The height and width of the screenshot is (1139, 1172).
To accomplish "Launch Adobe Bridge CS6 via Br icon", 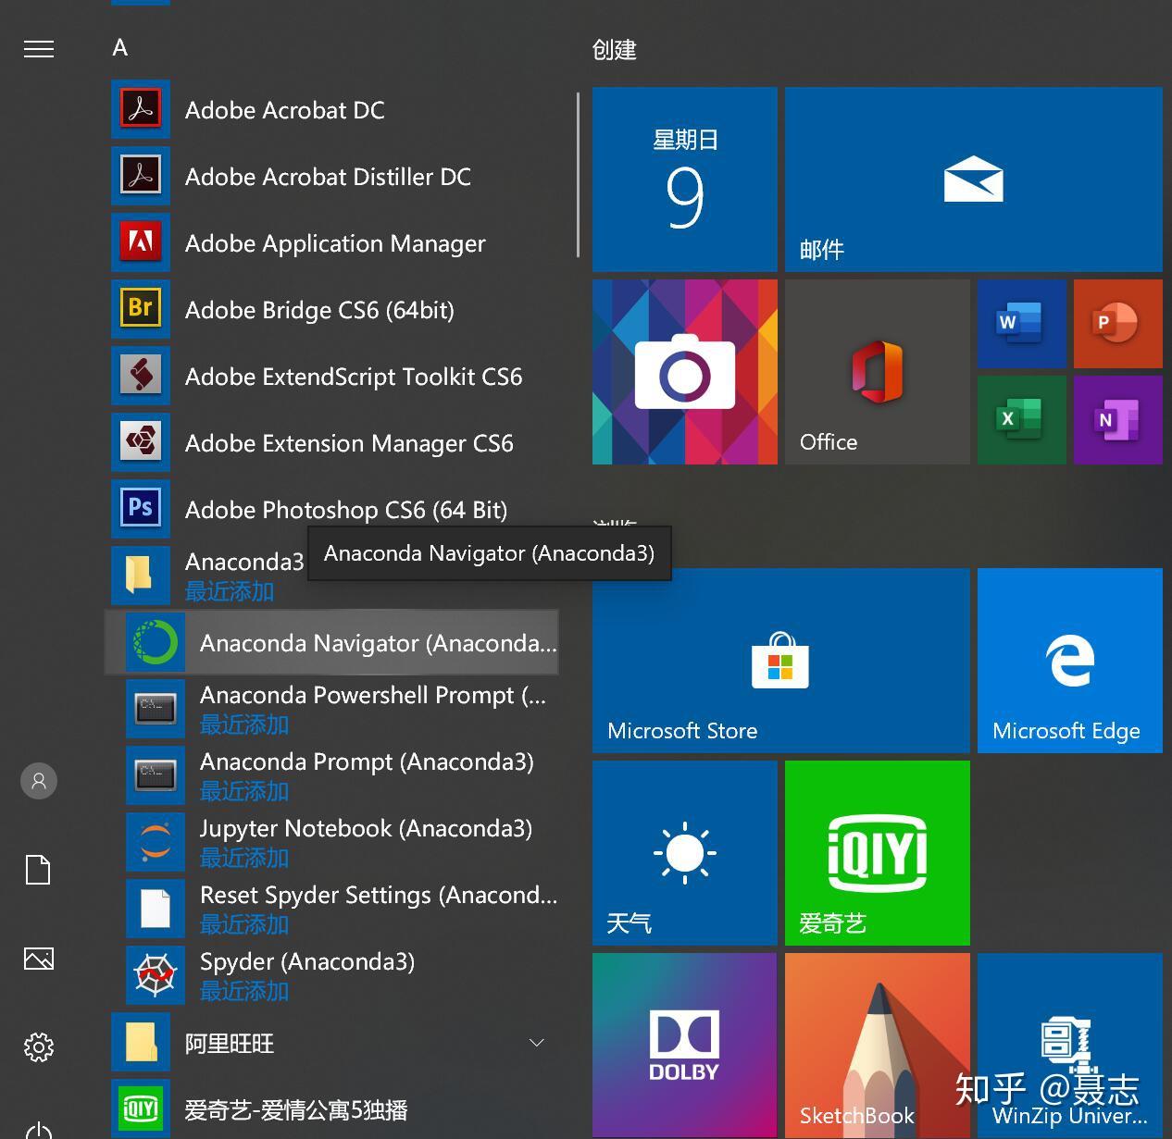I will [141, 309].
